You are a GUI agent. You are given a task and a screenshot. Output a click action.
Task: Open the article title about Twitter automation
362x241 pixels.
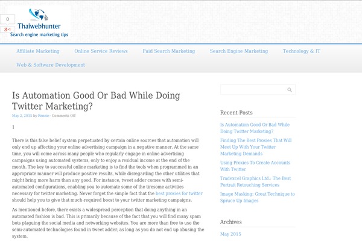96,101
